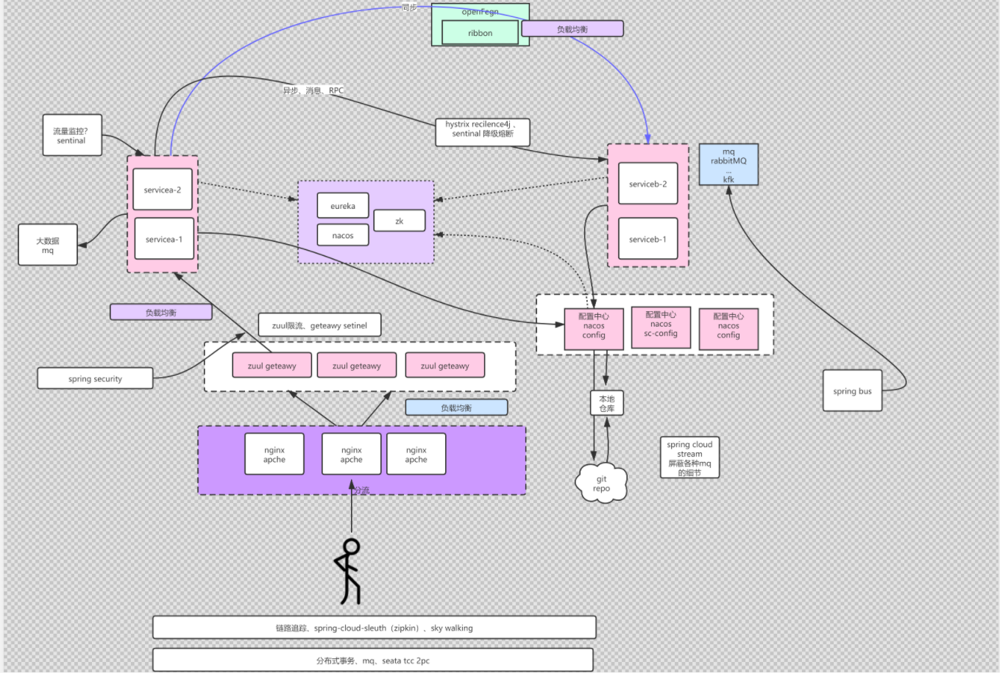Viewport: 1000px width, 673px height.
Task: Click the eureka registry node
Action: coord(343,205)
